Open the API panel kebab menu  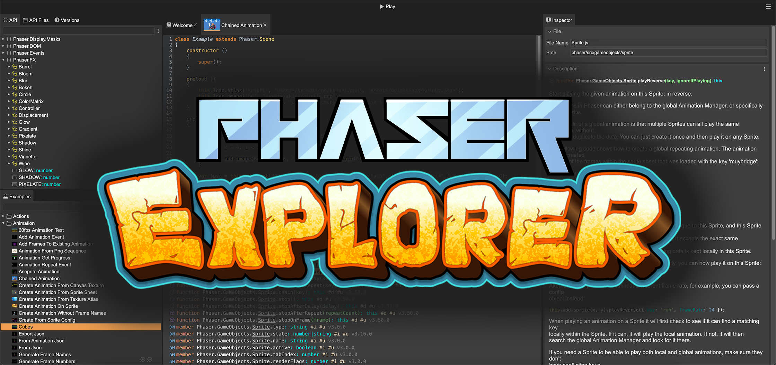point(158,31)
